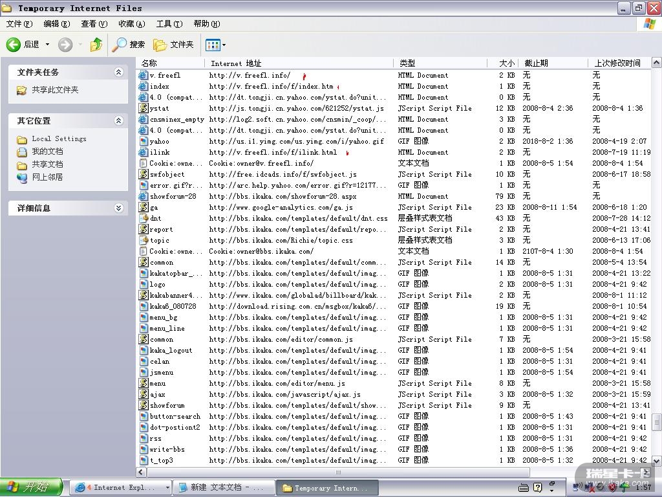This screenshot has width=662, height=497.
Task: Open 共享文档 location link
Action: point(47,164)
